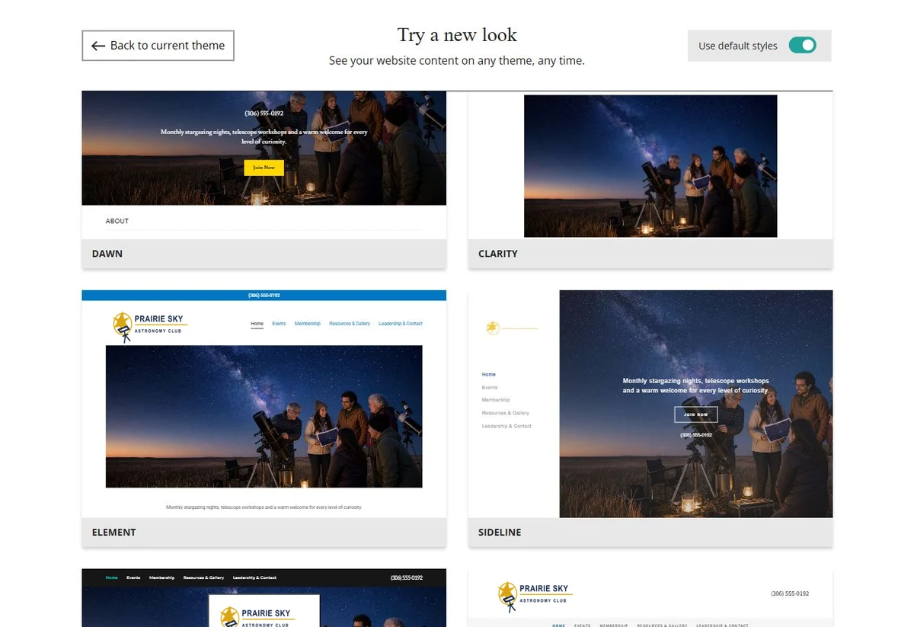This screenshot has height=627, width=914.
Task: Click the SIDELINE theme label
Action: point(500,533)
